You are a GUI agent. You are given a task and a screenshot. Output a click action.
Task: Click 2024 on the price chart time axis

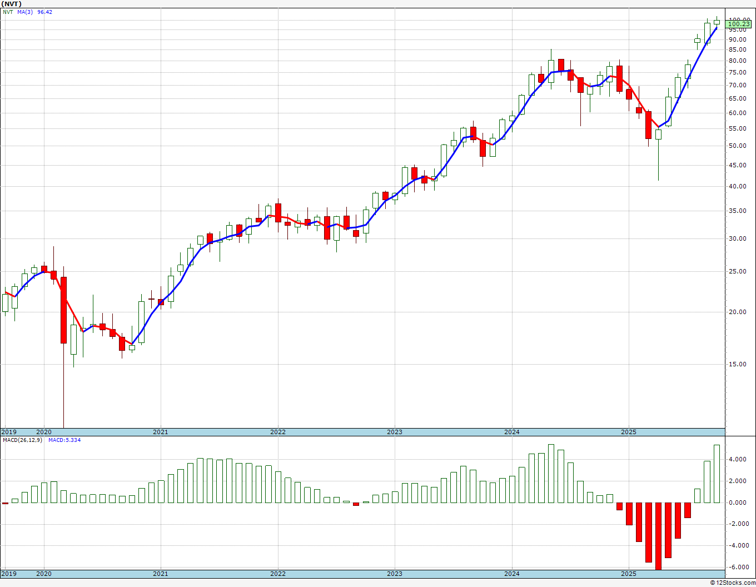coord(512,432)
